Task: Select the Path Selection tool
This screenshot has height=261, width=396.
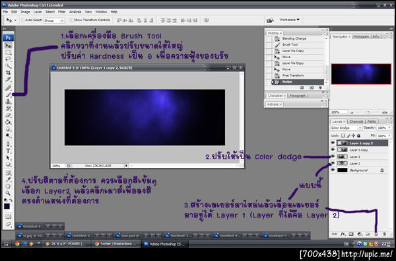Action: point(9,158)
